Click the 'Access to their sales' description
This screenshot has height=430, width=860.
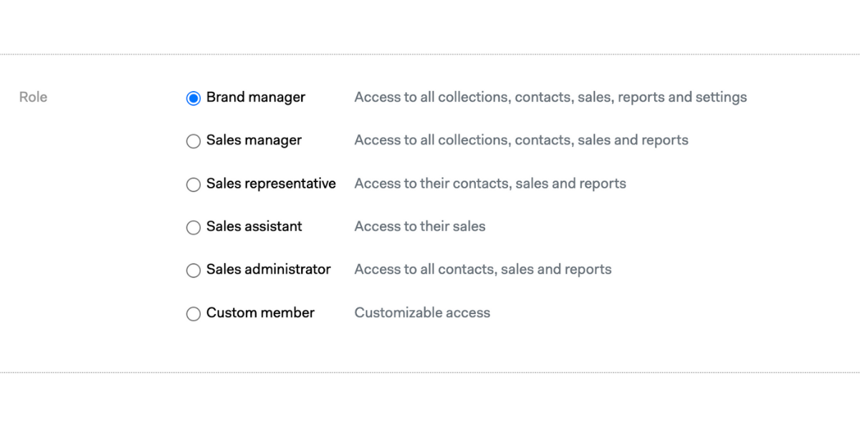tap(420, 226)
